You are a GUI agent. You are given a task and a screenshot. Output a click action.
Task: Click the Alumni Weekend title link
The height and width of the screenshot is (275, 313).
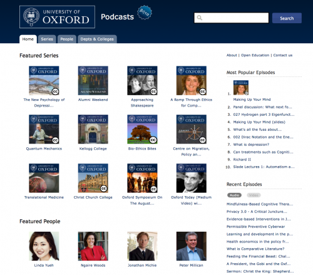click(93, 100)
